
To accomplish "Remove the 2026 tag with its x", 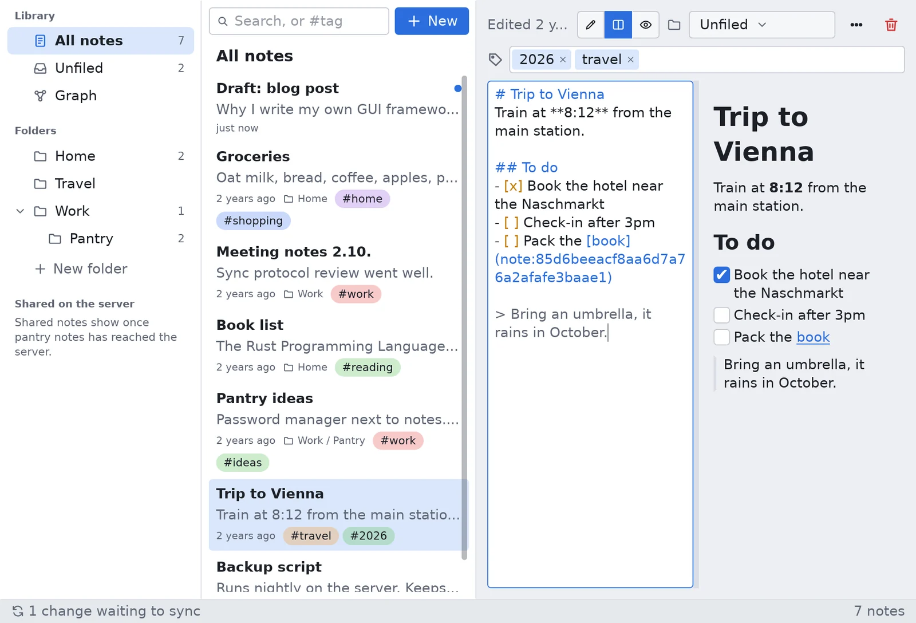I will click(x=563, y=60).
